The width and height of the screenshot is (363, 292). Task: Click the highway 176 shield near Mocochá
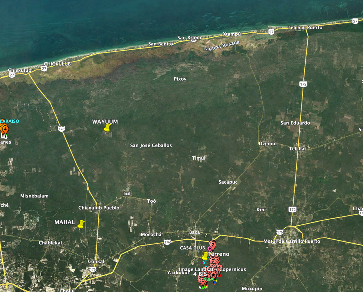pyautogui.click(x=167, y=242)
